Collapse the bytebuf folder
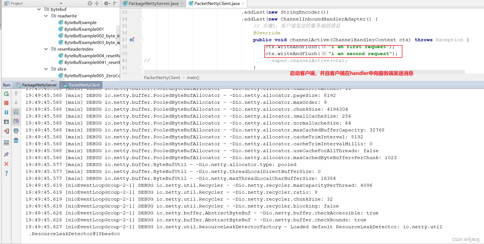This screenshot has width=484, height=244. [39, 9]
